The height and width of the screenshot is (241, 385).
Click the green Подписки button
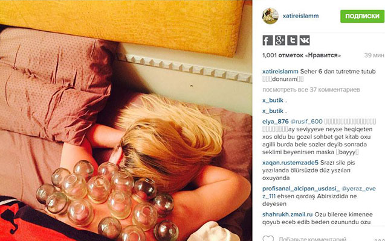(362, 16)
